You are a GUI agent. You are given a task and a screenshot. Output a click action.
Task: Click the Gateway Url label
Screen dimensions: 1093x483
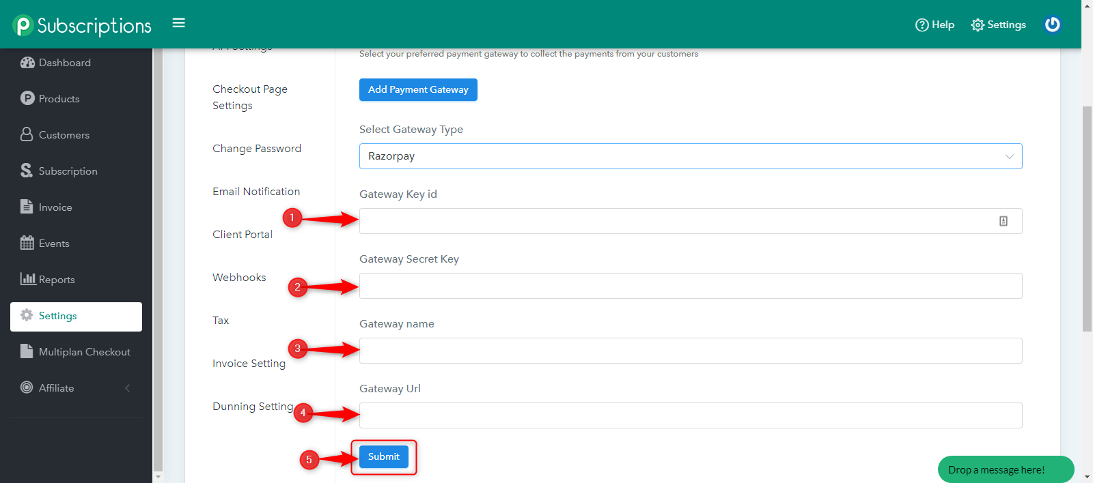pos(390,389)
